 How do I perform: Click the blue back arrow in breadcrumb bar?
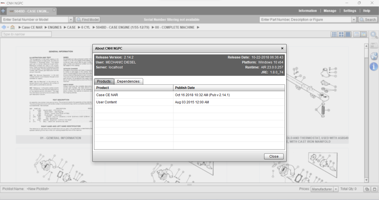pos(4,27)
